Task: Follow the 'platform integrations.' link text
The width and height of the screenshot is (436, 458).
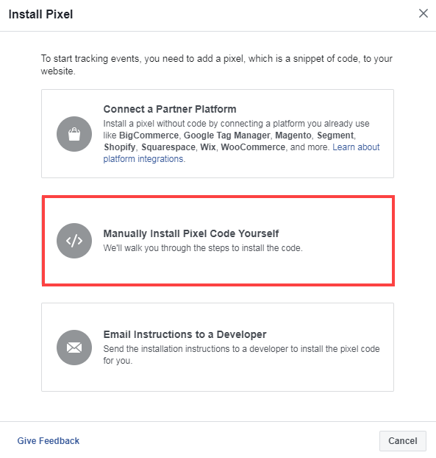Action: (x=144, y=159)
